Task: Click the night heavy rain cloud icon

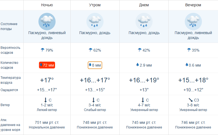Action: point(47,21)
